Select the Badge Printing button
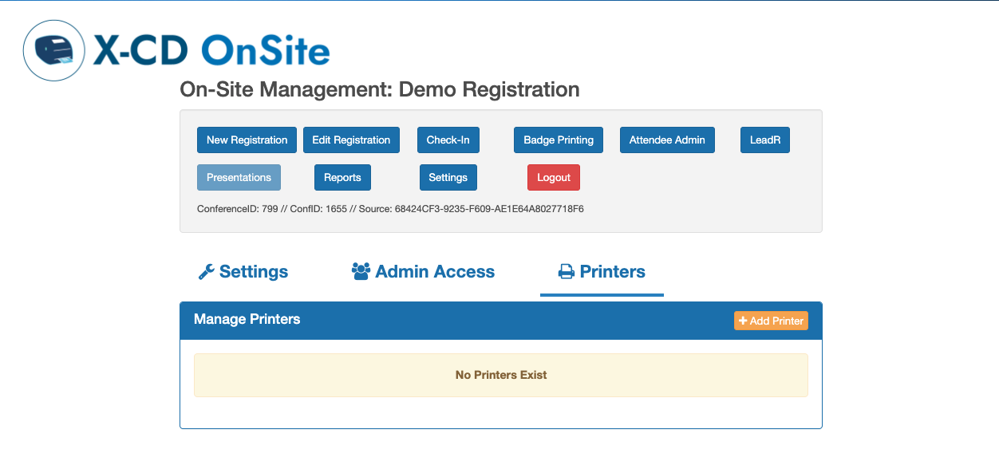 pyautogui.click(x=559, y=140)
